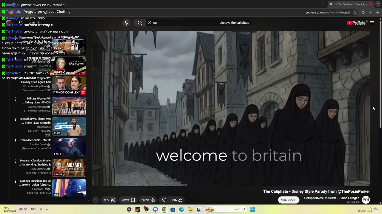Open Austen Alexander channel name

pyautogui.click(x=38, y=107)
